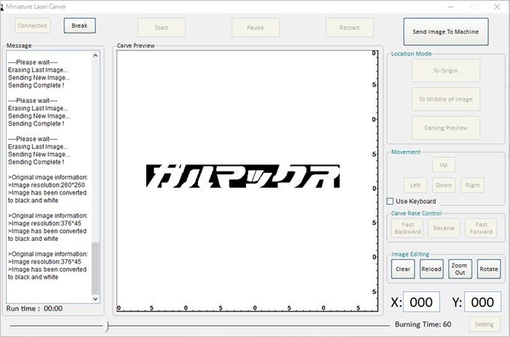Image resolution: width=510 pixels, height=337 pixels.
Task: Click the 'Run time : 00:00' text
Action: click(34, 308)
